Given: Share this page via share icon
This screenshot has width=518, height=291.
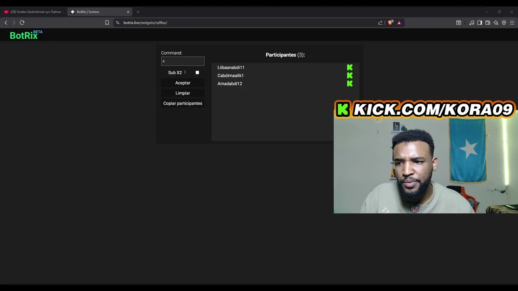Looking at the screenshot, I should pyautogui.click(x=380, y=23).
